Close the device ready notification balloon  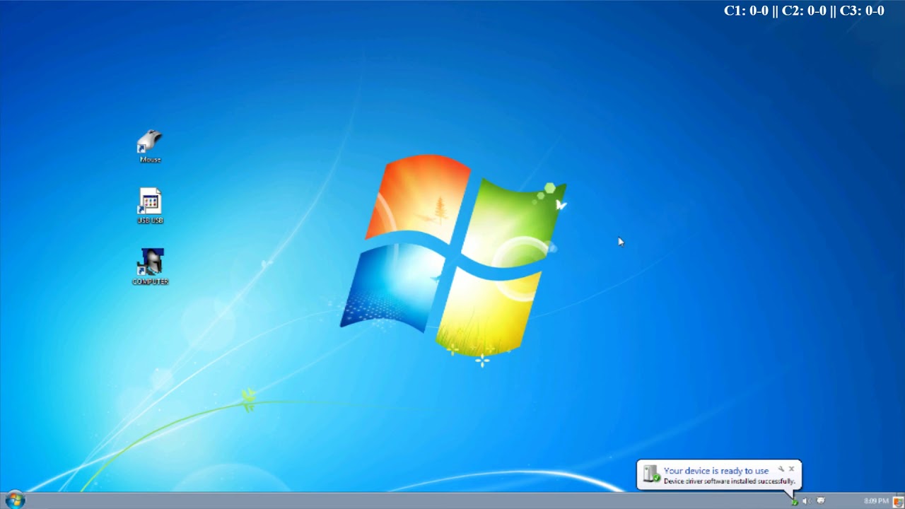pyautogui.click(x=792, y=469)
